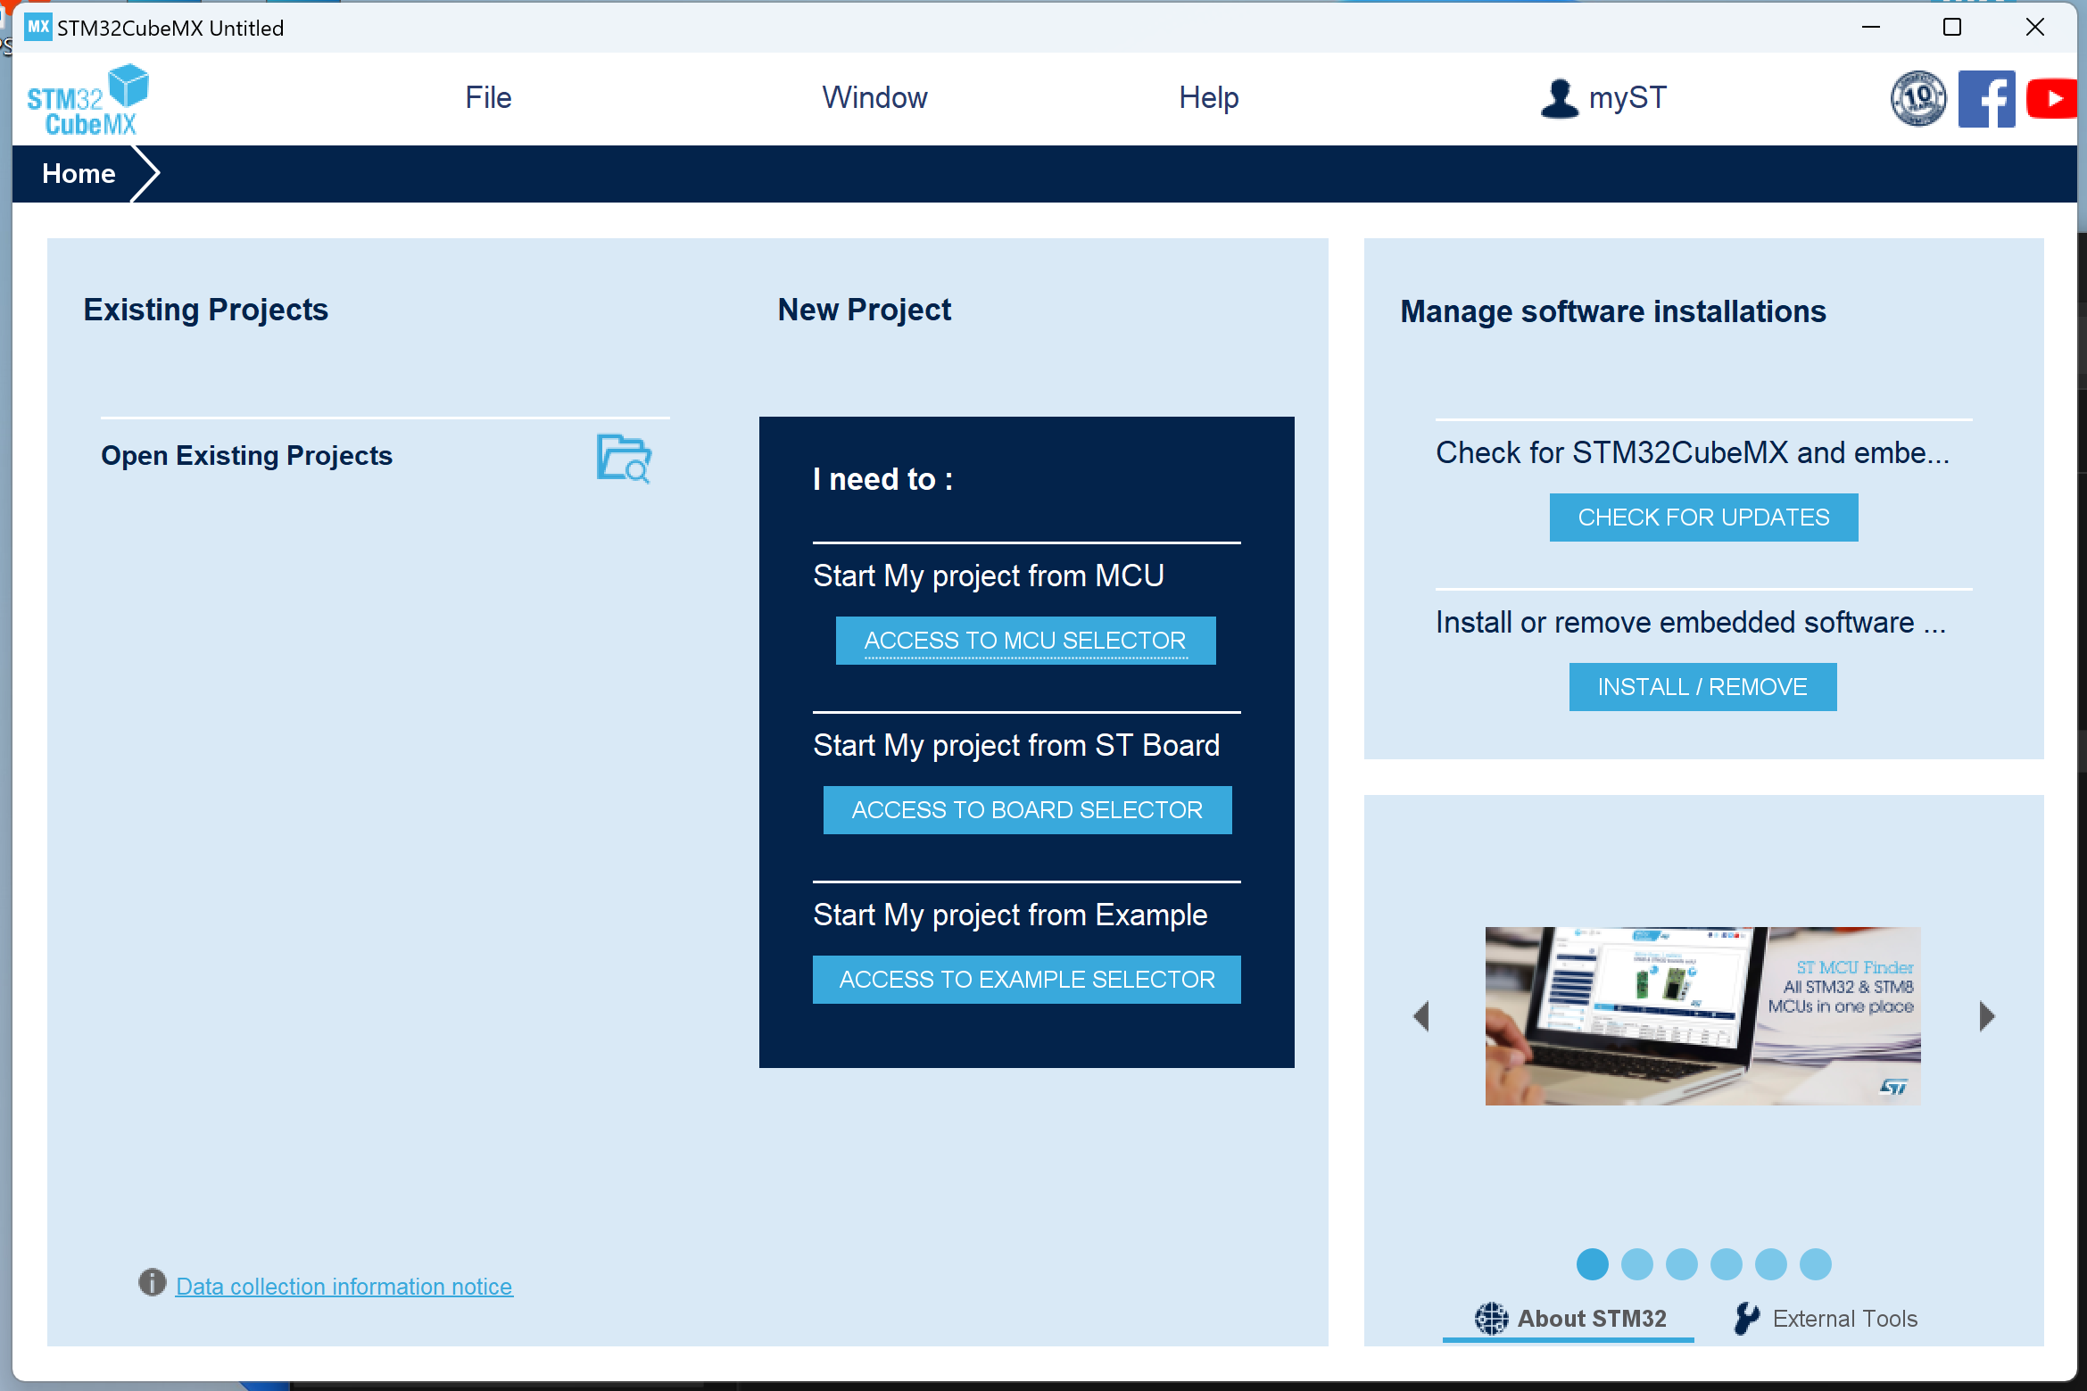Show next carousel slide with right arrow
2087x1391 pixels.
1986,1015
